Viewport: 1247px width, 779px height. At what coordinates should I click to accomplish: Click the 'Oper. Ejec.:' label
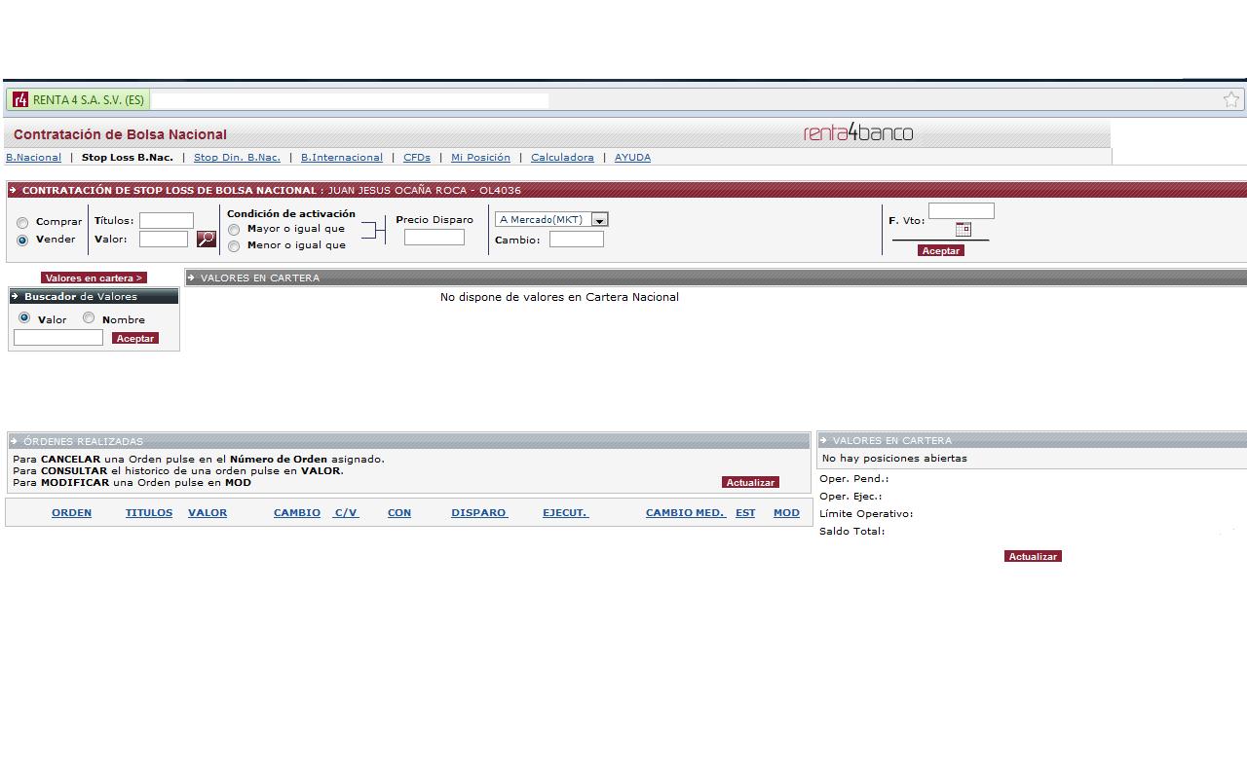(850, 496)
